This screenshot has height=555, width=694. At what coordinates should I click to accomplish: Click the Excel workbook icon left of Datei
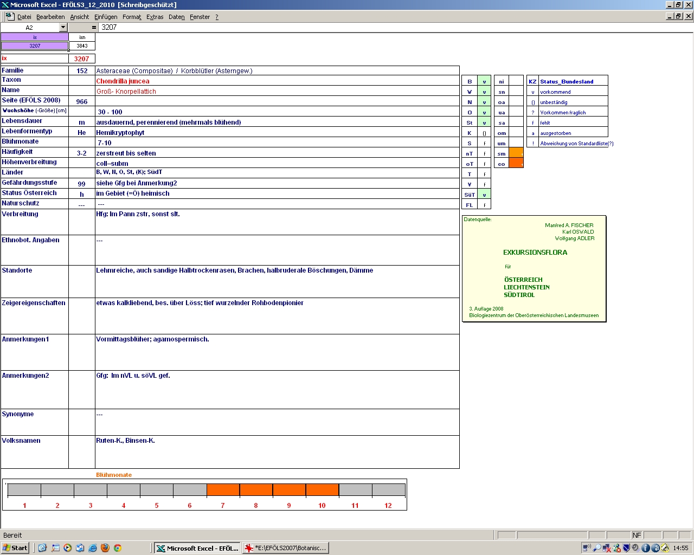coord(10,16)
